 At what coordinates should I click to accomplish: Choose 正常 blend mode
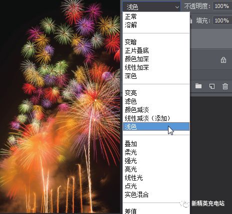coord(156,16)
